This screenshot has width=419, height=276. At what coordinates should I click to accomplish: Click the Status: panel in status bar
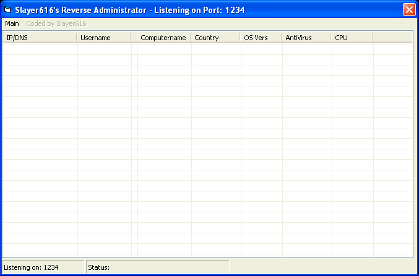[x=157, y=267]
